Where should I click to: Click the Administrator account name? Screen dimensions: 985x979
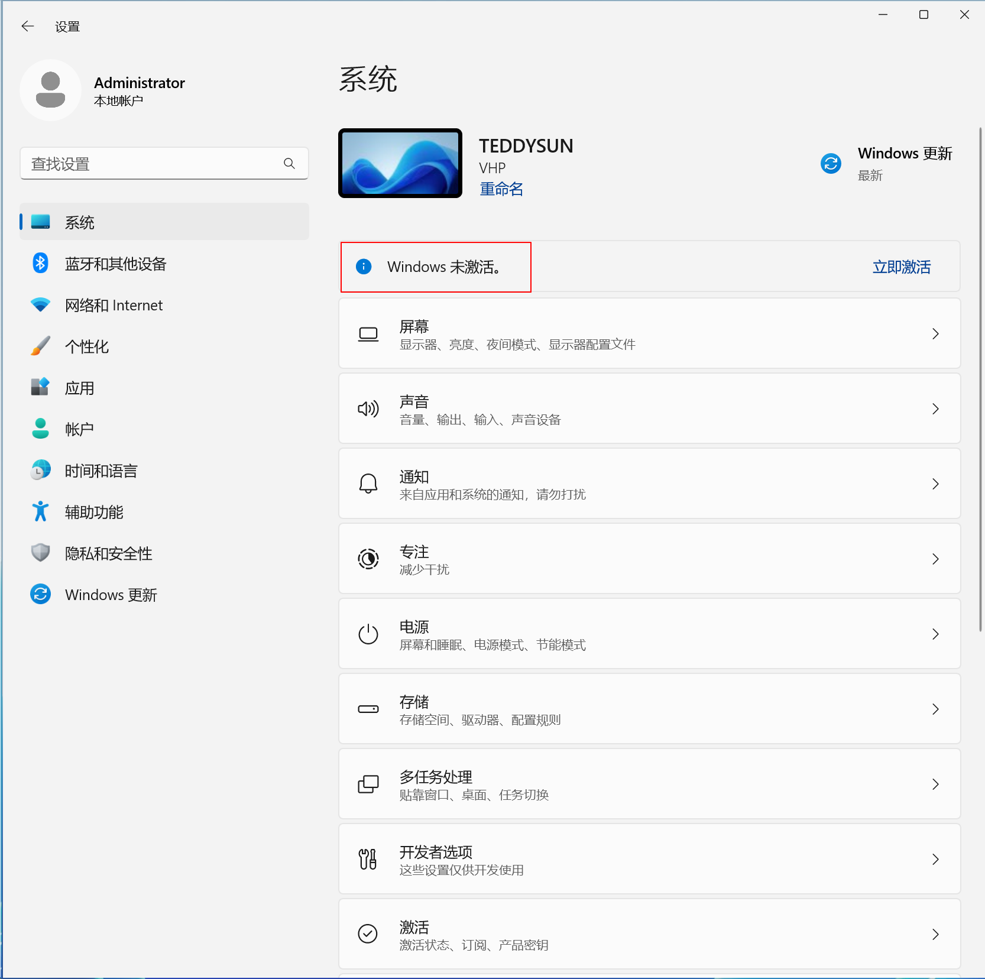140,83
